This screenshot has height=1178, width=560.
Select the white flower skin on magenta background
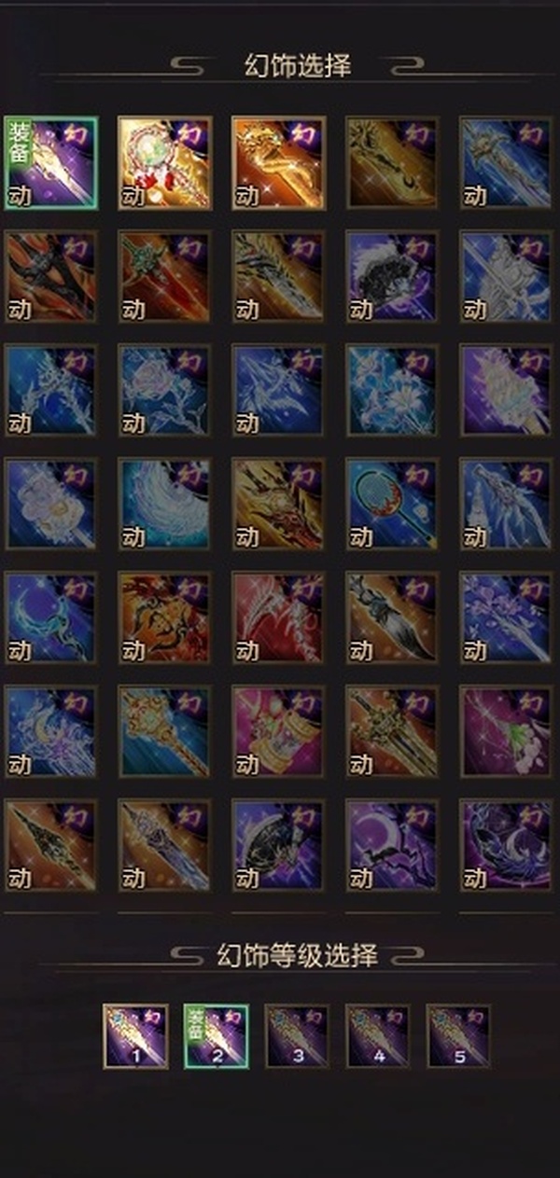(507, 732)
